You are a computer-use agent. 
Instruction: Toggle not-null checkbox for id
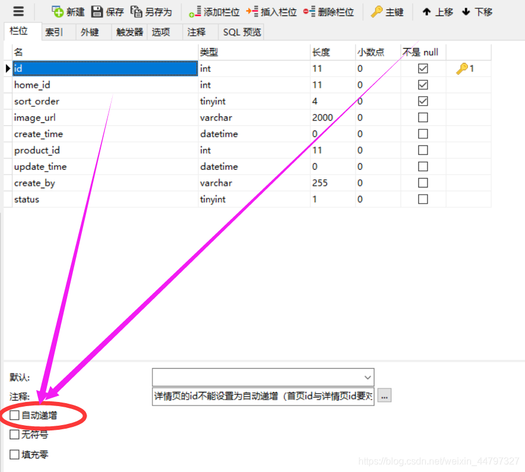(423, 69)
